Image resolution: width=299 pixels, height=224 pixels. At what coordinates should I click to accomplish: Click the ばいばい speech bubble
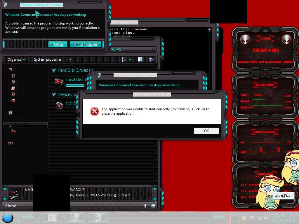[x=283, y=196]
